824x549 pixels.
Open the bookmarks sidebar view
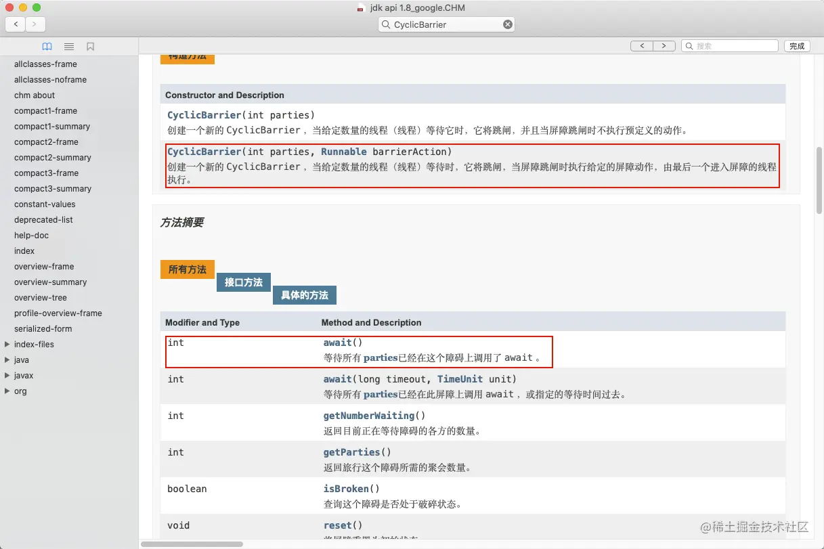coord(90,47)
